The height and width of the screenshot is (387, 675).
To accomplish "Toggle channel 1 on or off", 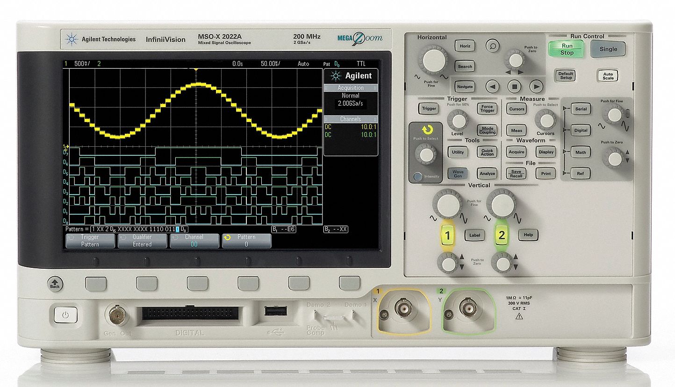I will pos(447,236).
